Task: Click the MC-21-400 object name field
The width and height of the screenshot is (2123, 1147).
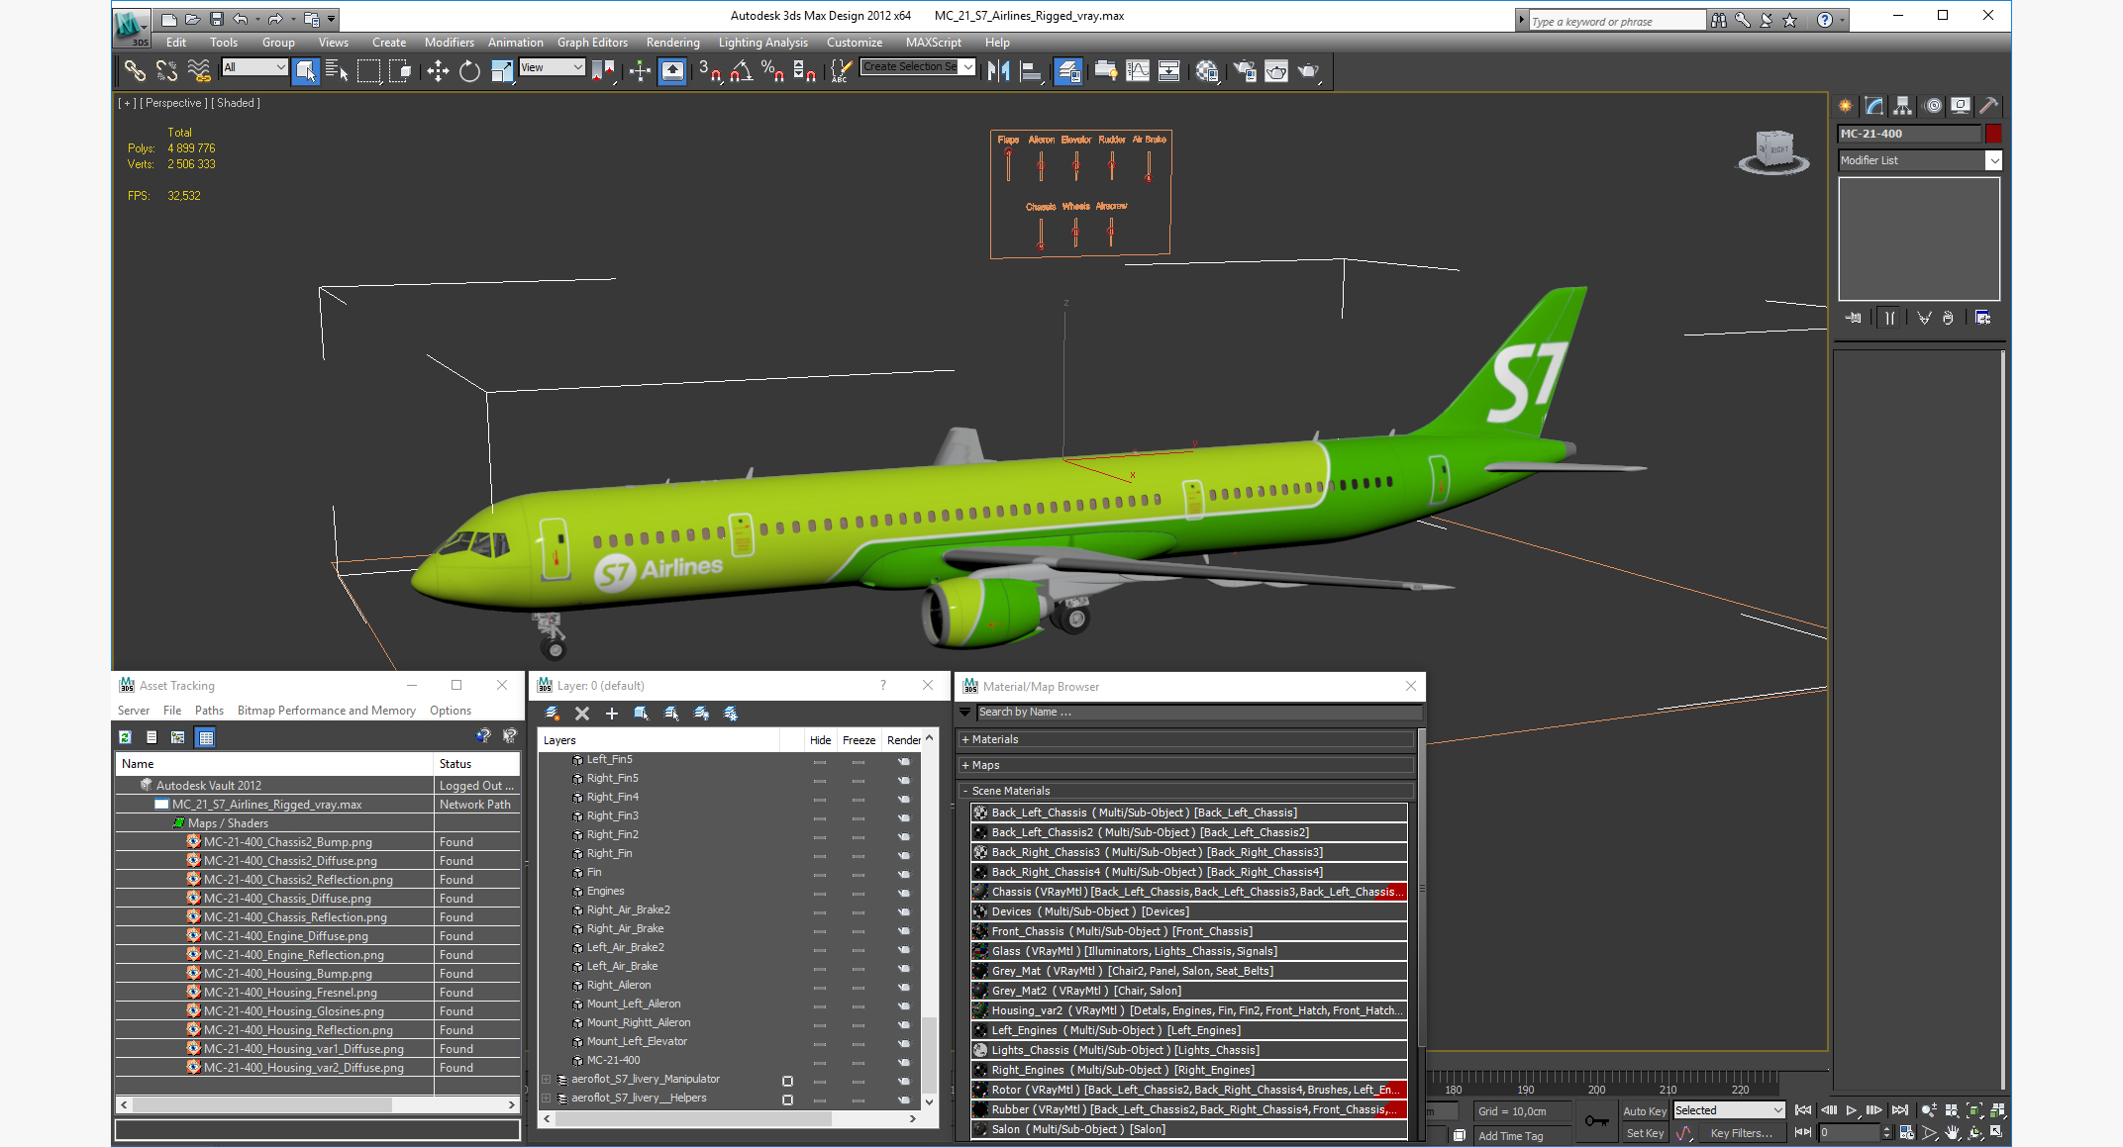Action: pyautogui.click(x=1909, y=134)
